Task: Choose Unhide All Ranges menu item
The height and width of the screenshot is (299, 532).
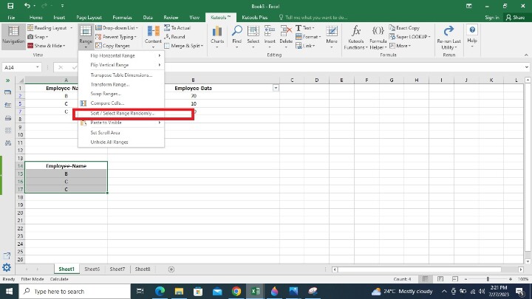Action: pyautogui.click(x=121, y=142)
